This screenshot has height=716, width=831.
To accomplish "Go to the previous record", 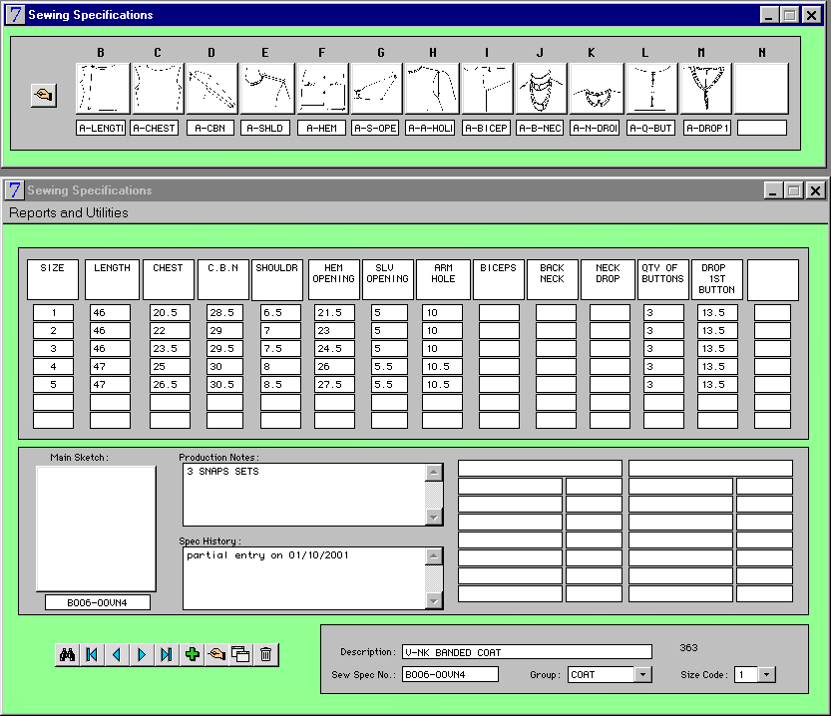I will coord(117,654).
